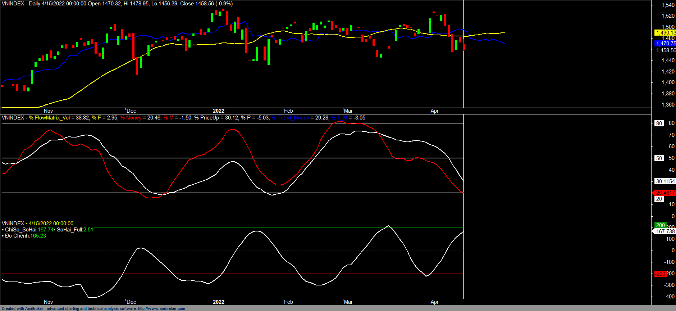676x311 pixels.
Task: Select the Dec marker on bottom time axis
Action: pyautogui.click(x=131, y=302)
